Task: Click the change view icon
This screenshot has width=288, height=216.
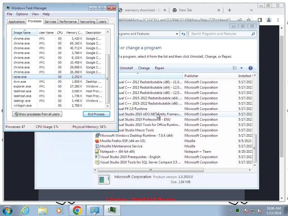Action: pos(235,68)
